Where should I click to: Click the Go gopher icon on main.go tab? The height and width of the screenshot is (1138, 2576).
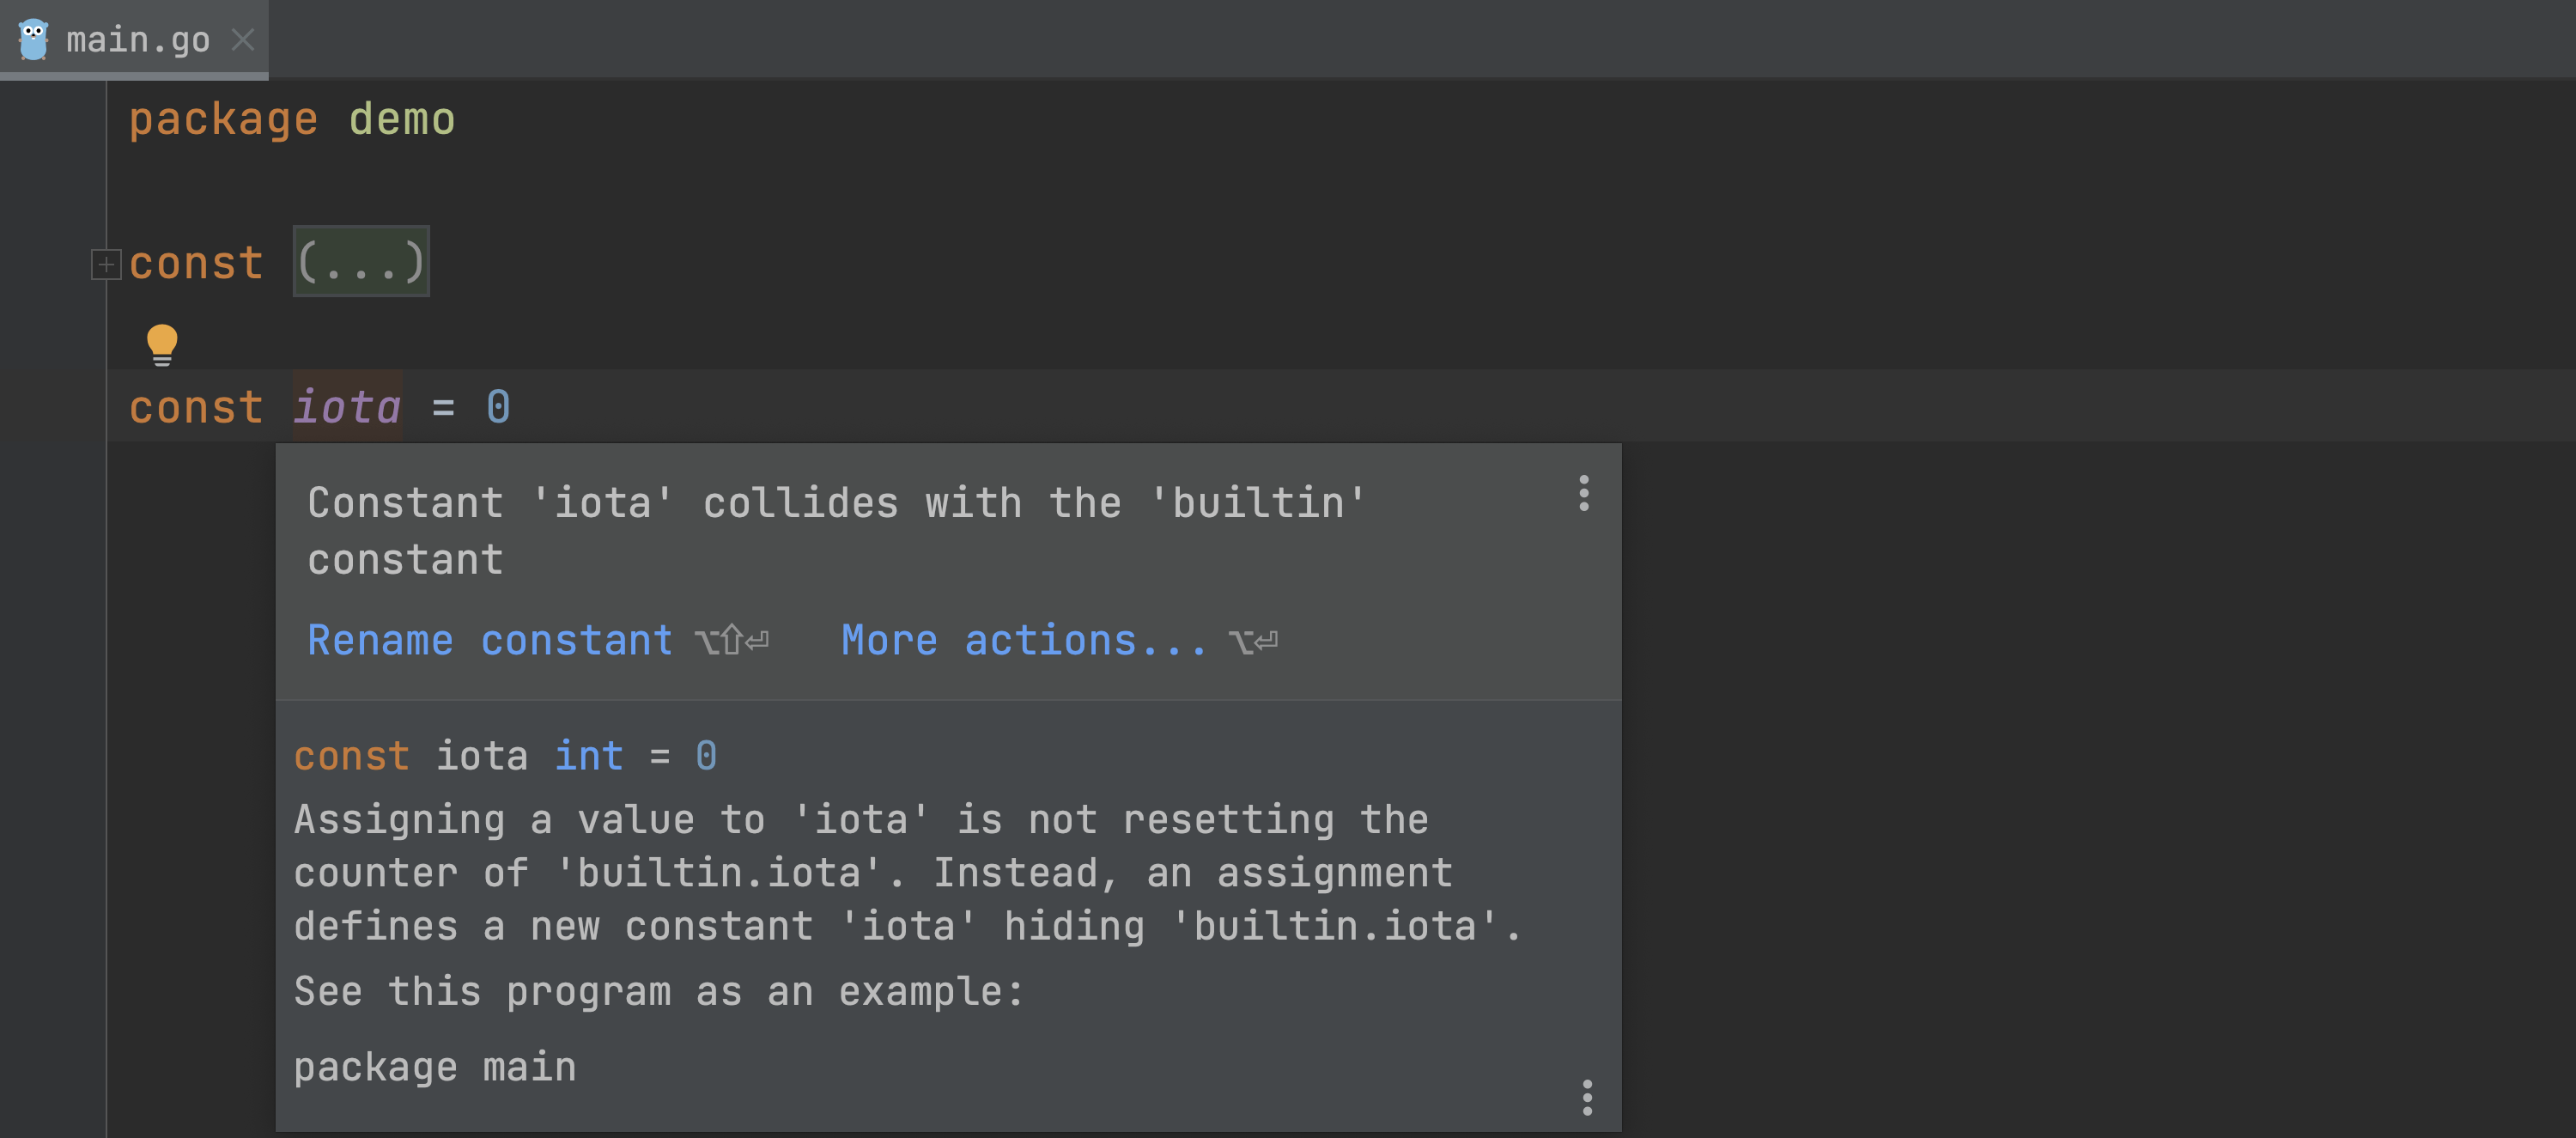point(33,40)
